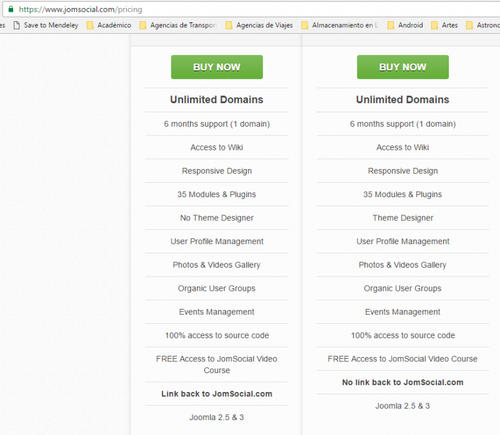This screenshot has height=435, width=500.
Task: Click "Theme Designer" in right plan
Action: (x=402, y=218)
